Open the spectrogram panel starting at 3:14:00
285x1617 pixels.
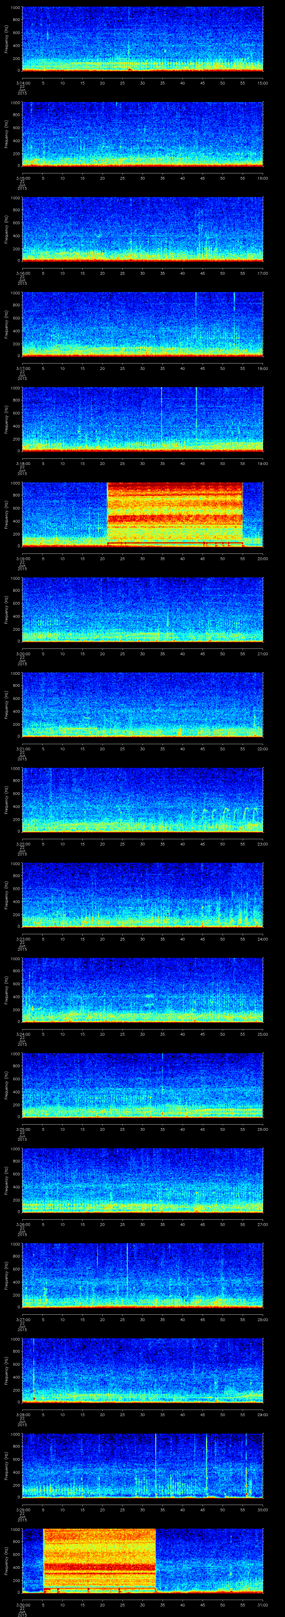(x=143, y=39)
